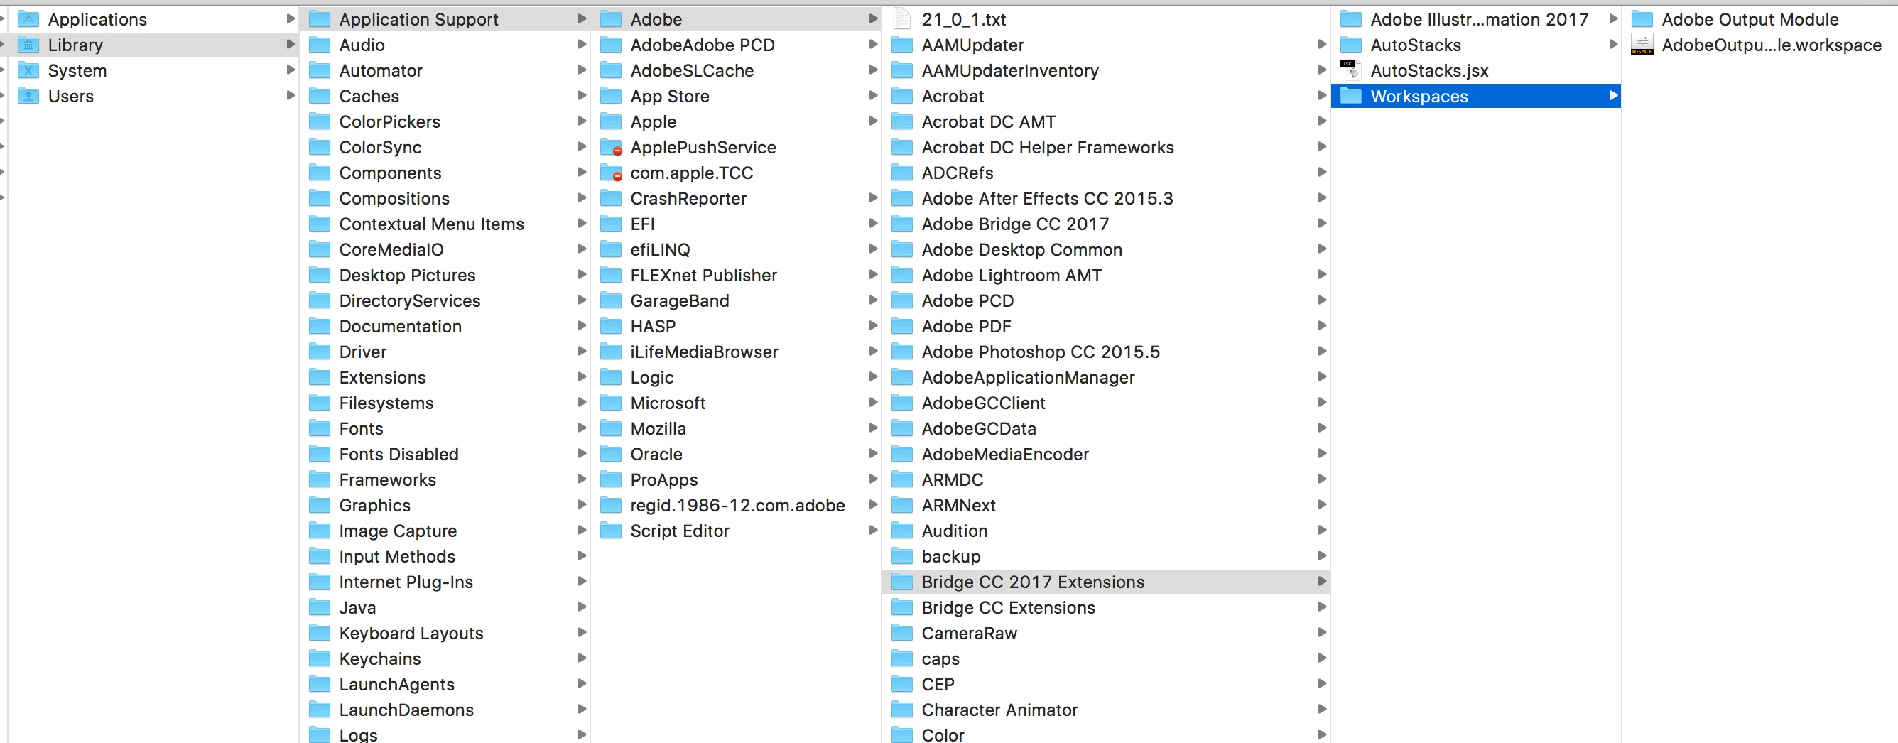Click the Library folder icon
1898x743 pixels.
coord(28,45)
